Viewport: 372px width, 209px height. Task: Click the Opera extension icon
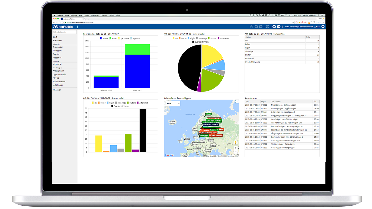[296, 22]
